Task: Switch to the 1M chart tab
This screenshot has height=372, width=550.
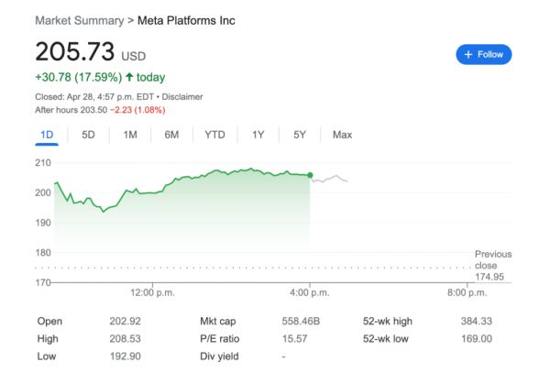Action: pyautogui.click(x=130, y=135)
